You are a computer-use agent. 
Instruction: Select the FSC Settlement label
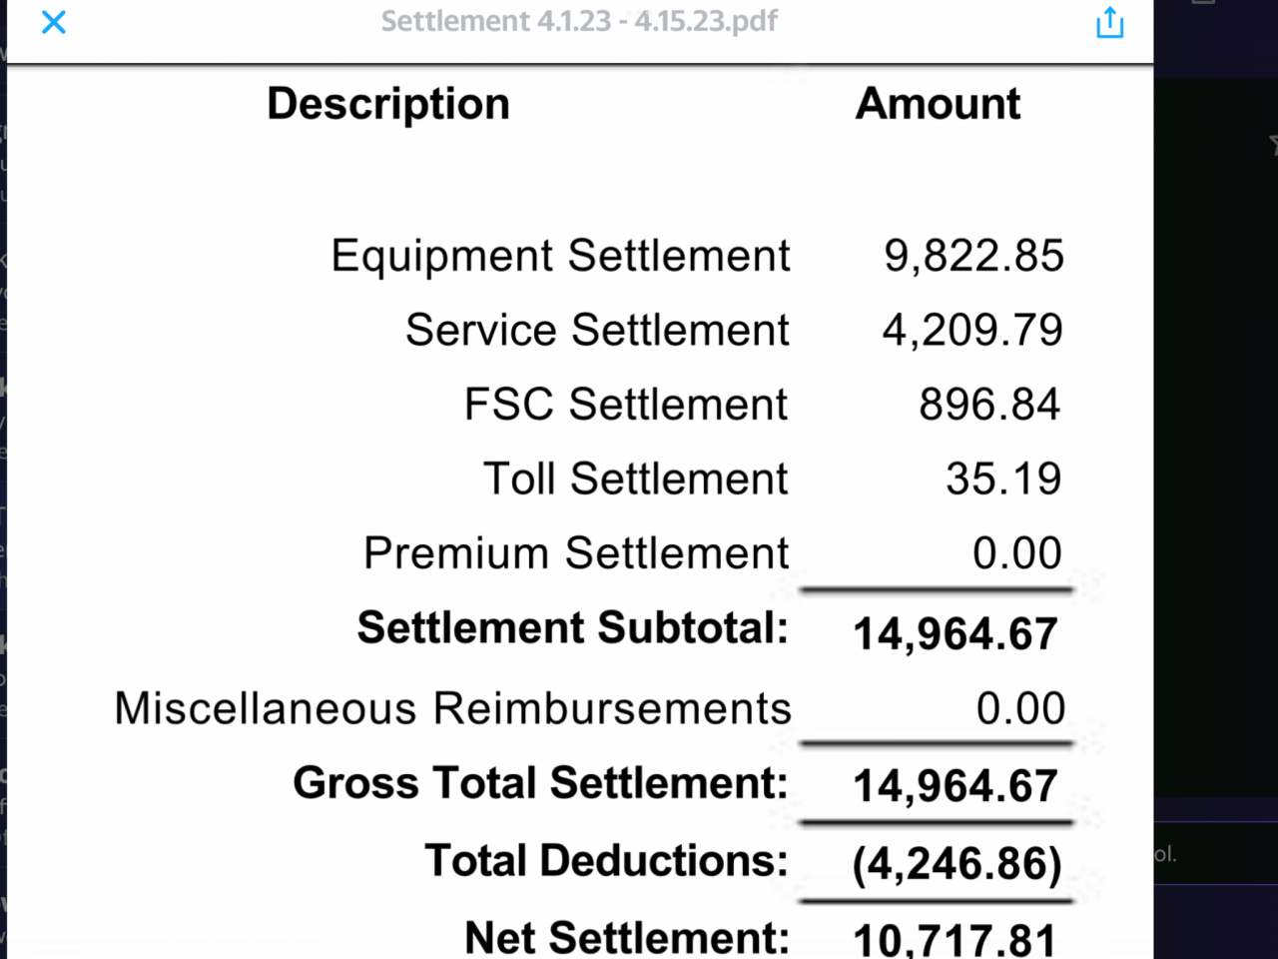[626, 405]
